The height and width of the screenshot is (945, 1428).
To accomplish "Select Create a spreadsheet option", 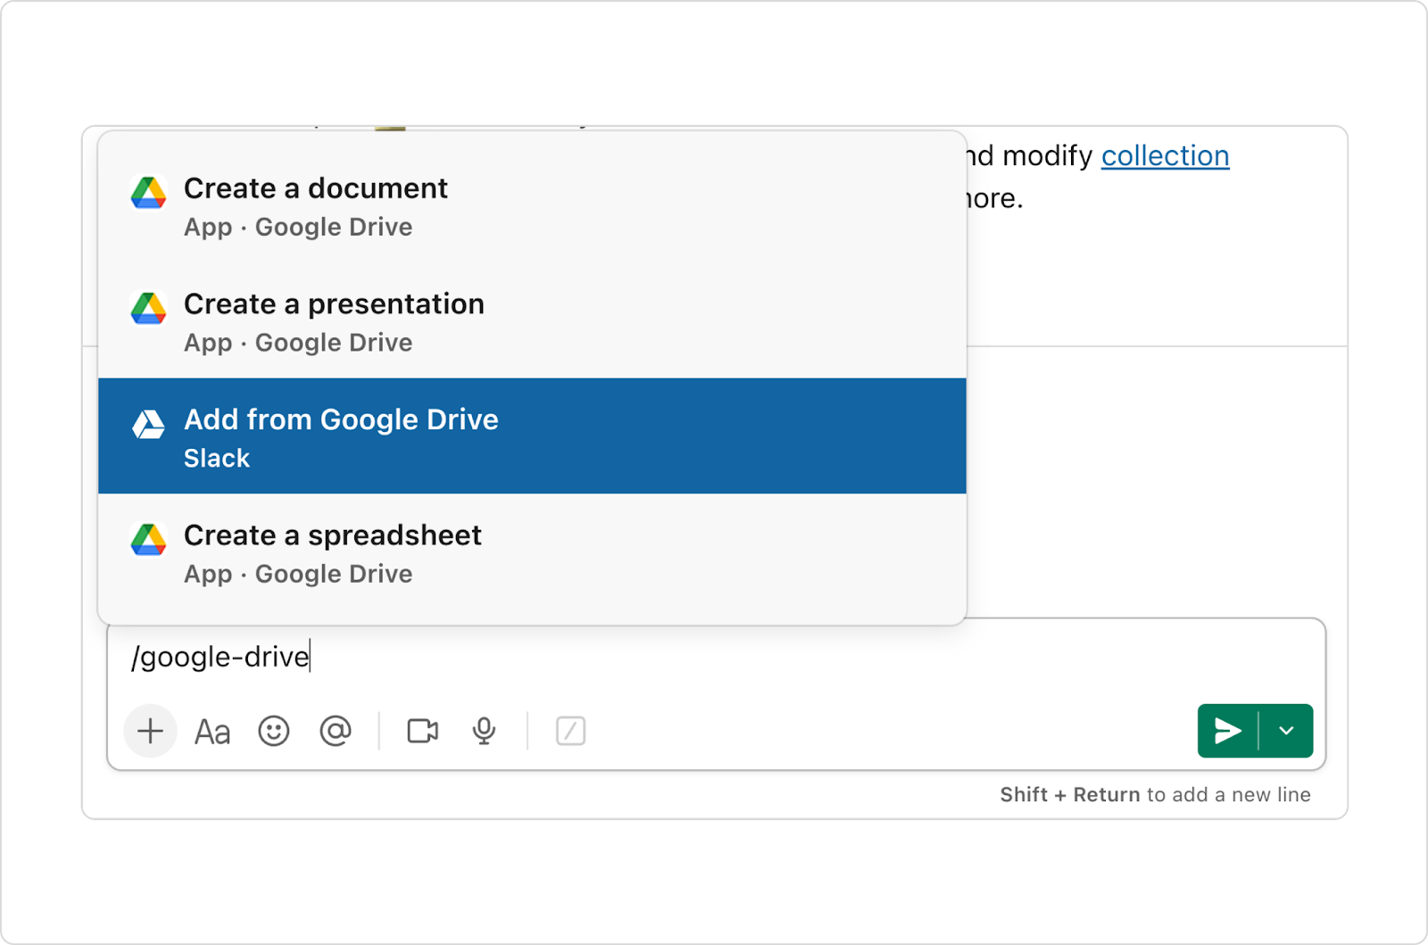I will point(532,552).
